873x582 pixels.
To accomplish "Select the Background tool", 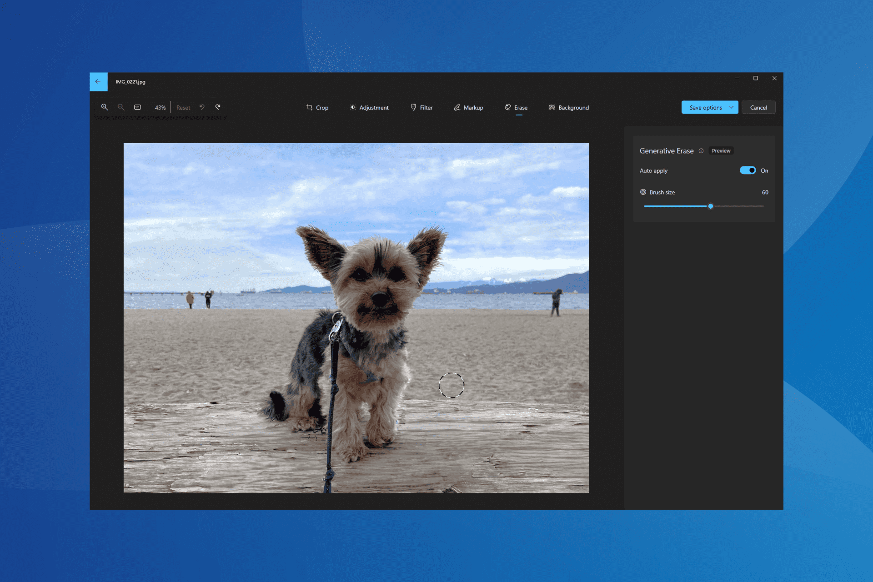I will point(568,107).
